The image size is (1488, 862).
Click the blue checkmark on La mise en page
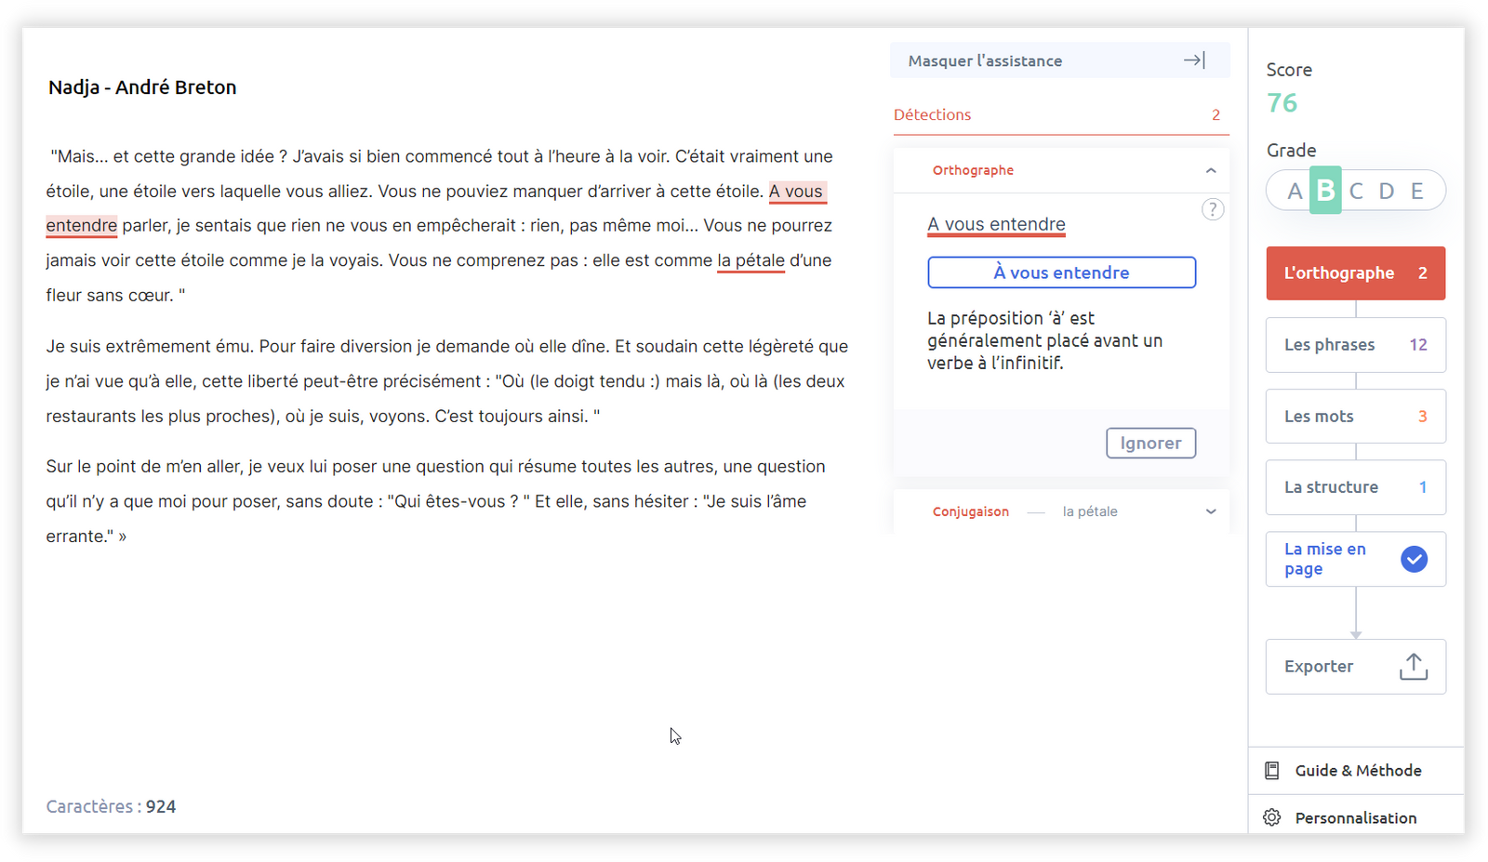[1414, 559]
